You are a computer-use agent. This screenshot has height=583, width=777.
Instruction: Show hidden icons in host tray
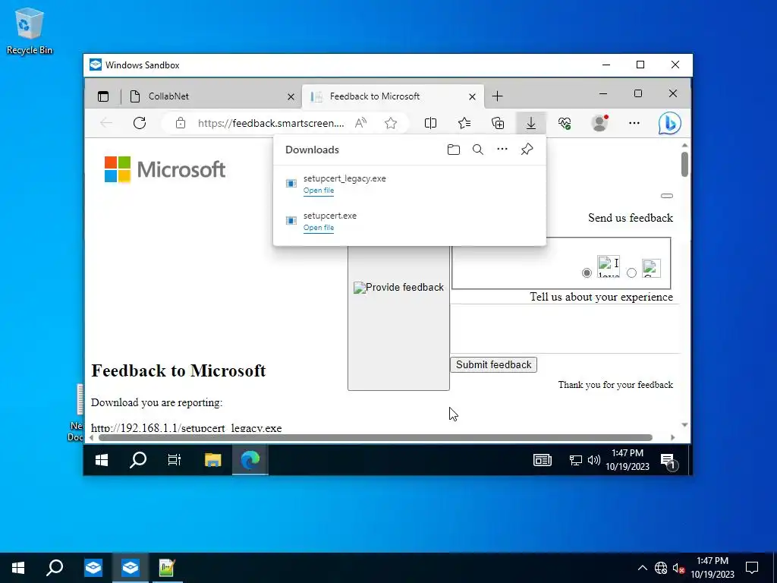coord(642,568)
